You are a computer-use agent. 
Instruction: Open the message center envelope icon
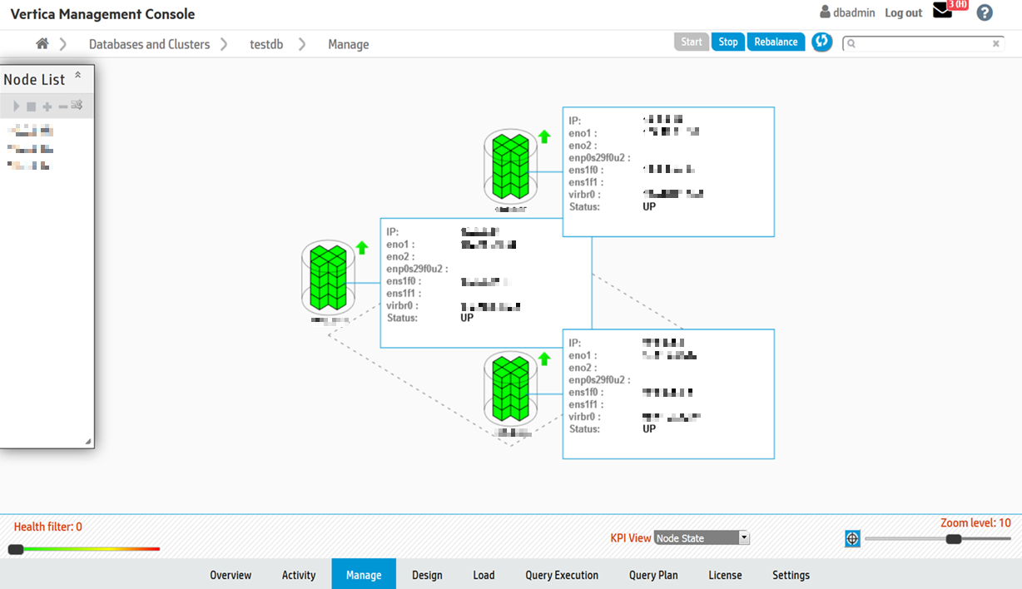(942, 11)
